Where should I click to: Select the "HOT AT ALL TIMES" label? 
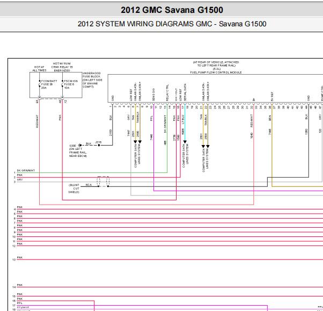pos(39,69)
